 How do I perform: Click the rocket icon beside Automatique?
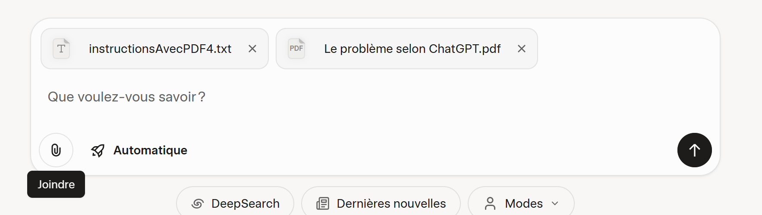tap(98, 150)
